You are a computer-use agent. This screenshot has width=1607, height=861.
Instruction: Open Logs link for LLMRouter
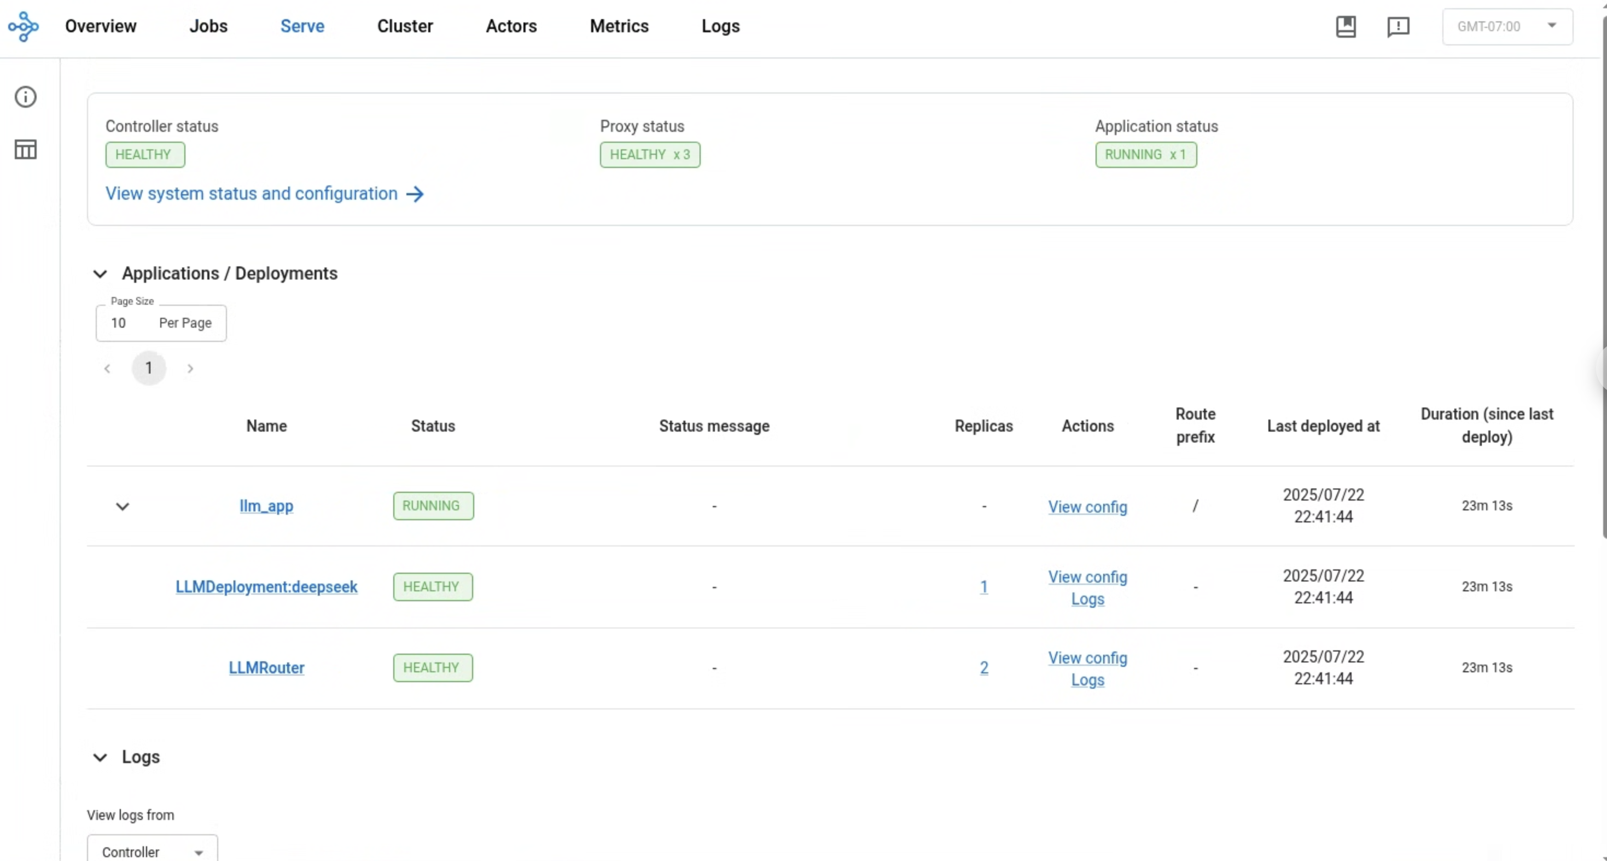[1087, 680]
